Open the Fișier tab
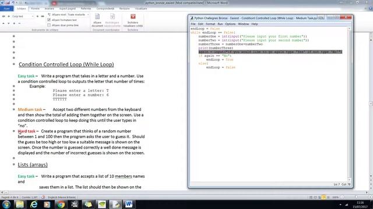373x209 pixels. pos(6,9)
